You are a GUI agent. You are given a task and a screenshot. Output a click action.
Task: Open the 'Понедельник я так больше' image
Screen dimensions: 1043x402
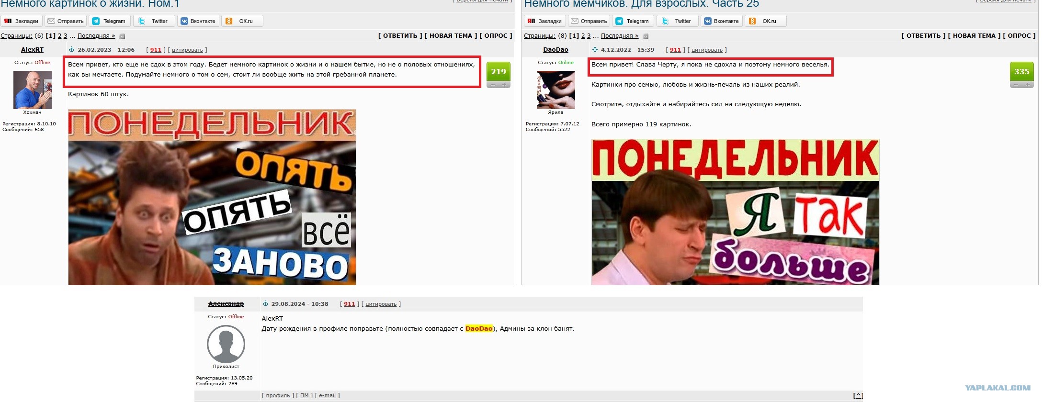(736, 212)
